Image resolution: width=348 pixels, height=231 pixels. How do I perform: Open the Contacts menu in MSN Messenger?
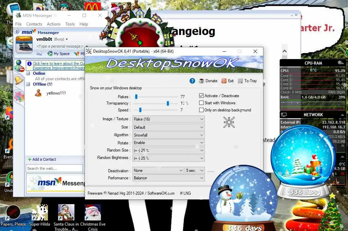(x=34, y=24)
